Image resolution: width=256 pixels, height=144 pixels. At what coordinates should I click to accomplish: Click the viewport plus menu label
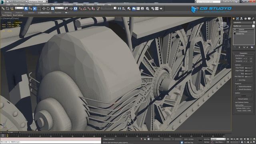tap(2, 19)
